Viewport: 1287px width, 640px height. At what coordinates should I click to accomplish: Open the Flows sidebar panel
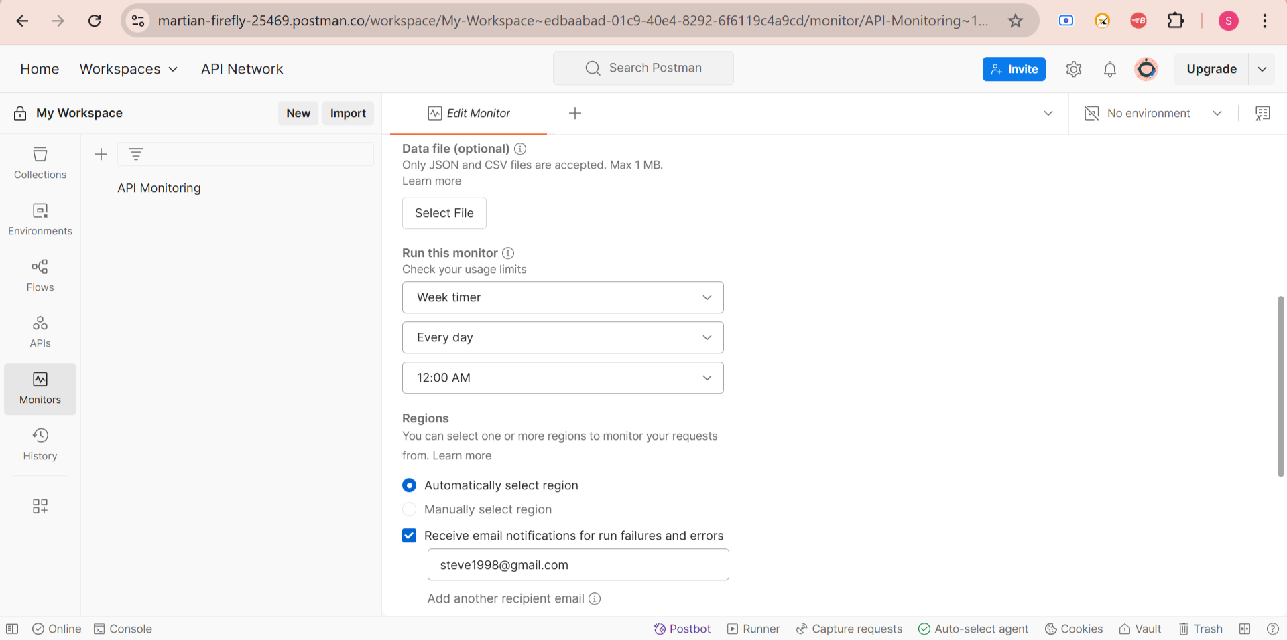click(40, 276)
